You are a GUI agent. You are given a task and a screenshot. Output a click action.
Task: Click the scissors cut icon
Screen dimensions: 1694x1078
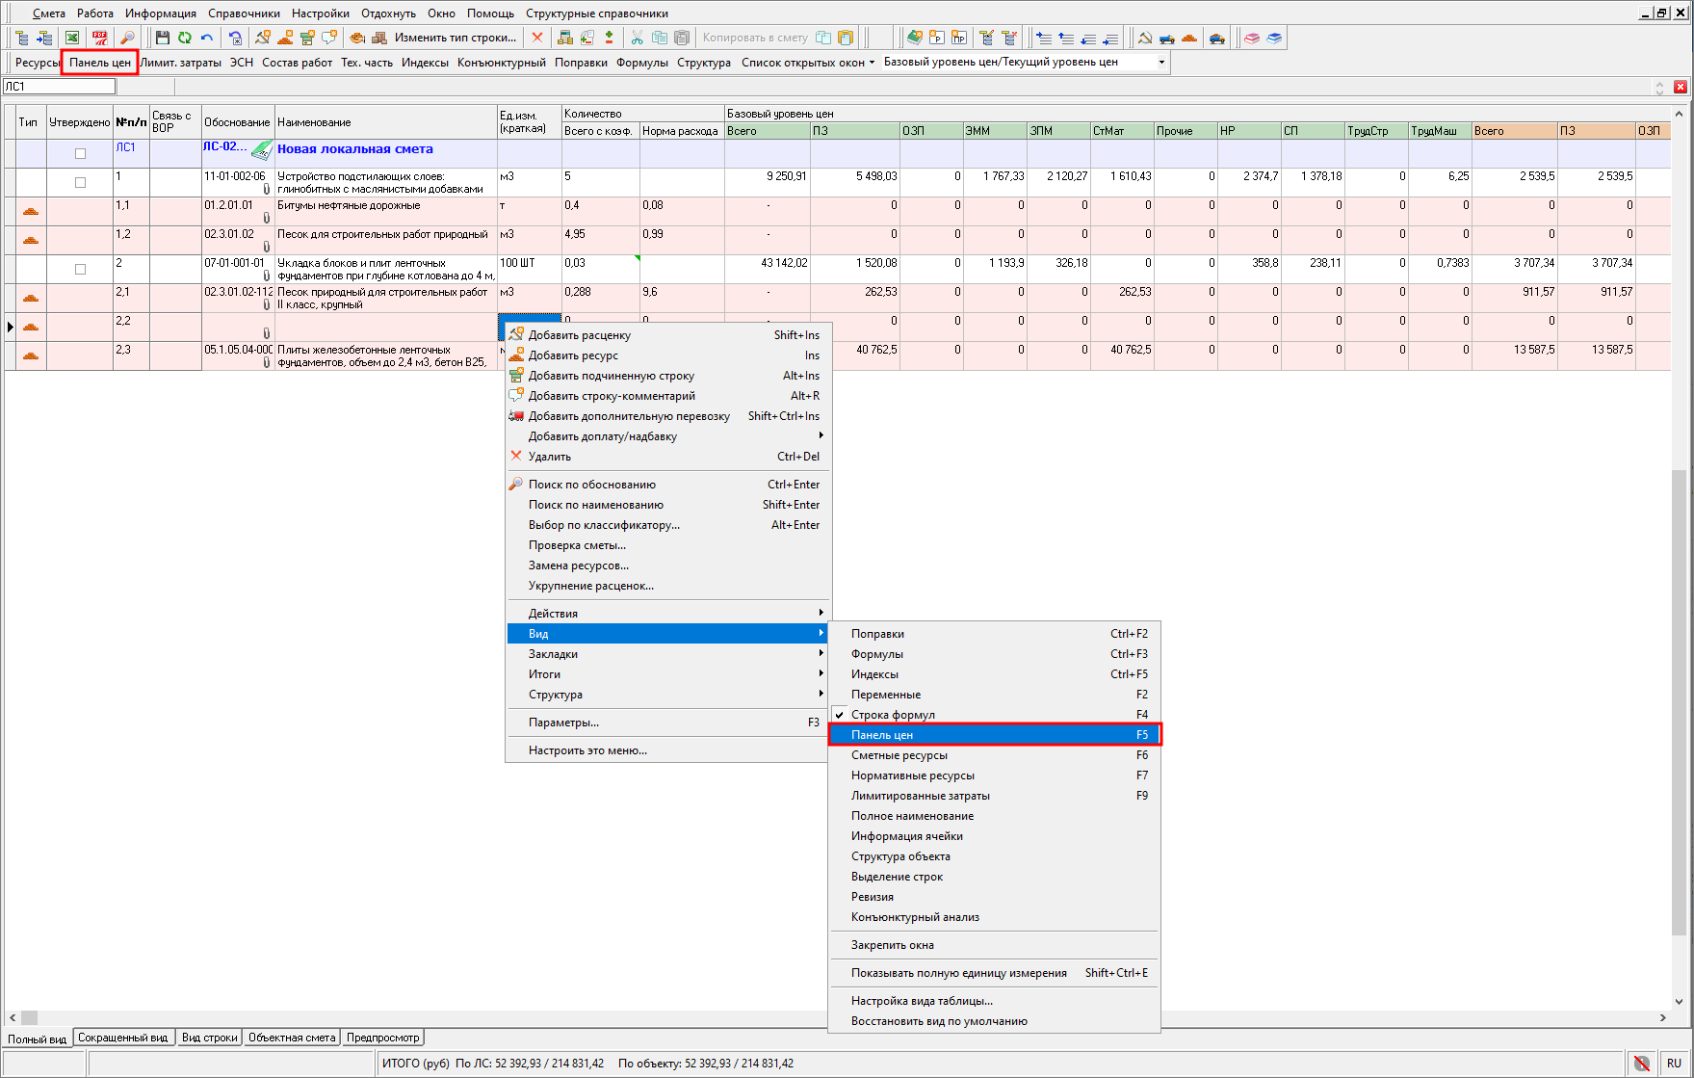637,38
